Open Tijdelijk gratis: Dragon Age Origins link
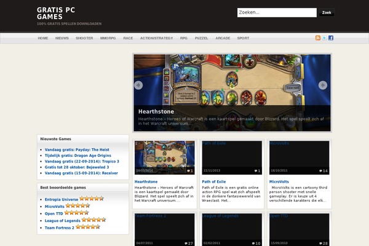Screen dimensions: 369x246 78,156
